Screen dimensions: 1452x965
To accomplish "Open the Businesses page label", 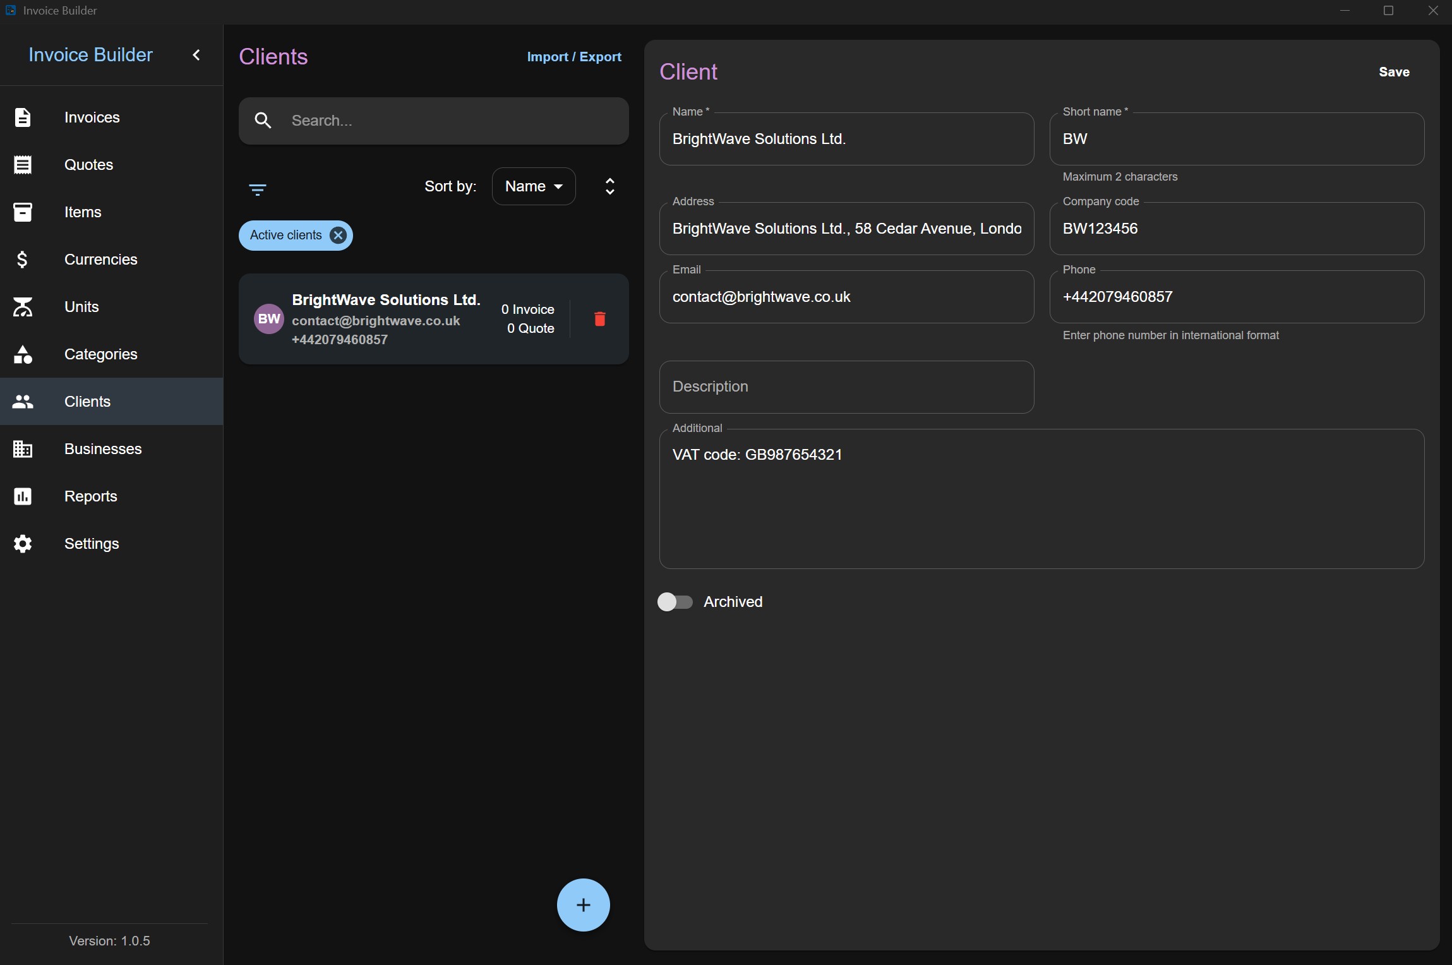I will click(x=103, y=449).
